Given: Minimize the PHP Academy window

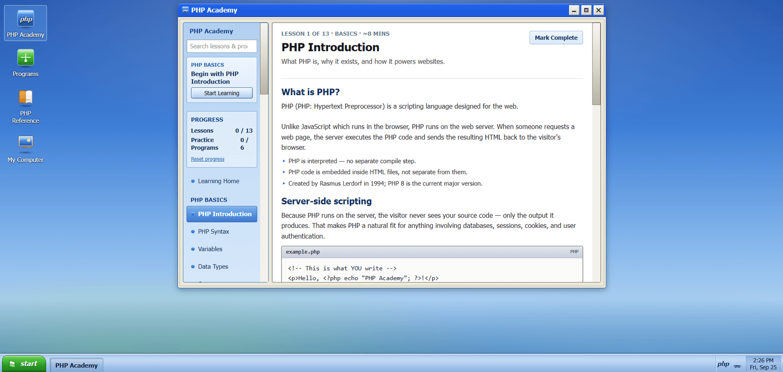Looking at the screenshot, I should [574, 10].
